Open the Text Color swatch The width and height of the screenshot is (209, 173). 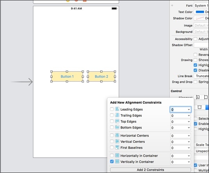(x=200, y=12)
